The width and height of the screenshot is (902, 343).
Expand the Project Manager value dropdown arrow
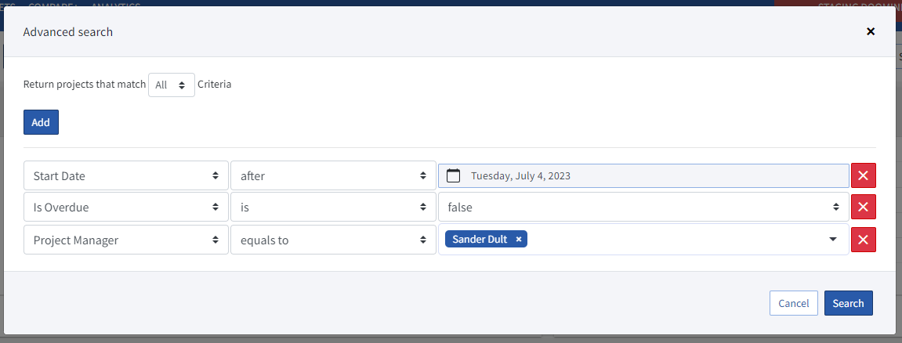tap(832, 240)
